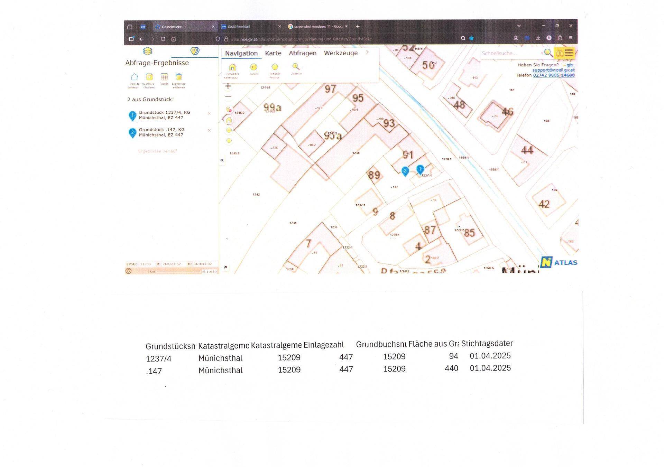Switch to screenshot windows 11 Google tab

[318, 26]
